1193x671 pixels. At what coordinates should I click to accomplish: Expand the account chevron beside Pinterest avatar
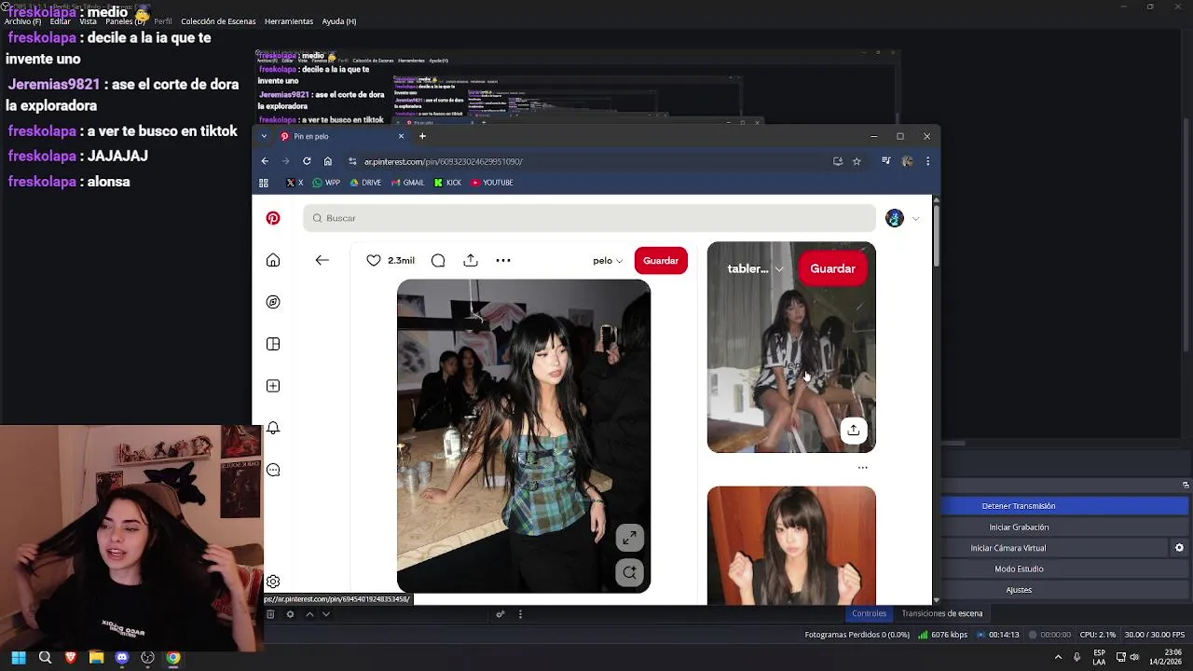[915, 219]
